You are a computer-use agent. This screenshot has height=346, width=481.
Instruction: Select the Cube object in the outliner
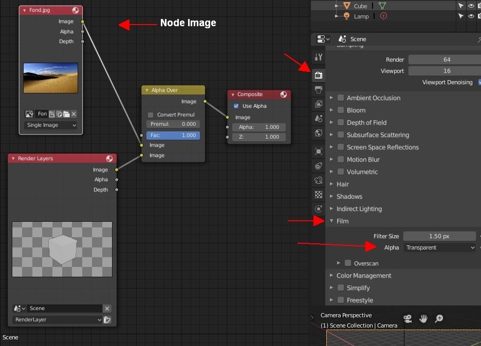tap(360, 6)
